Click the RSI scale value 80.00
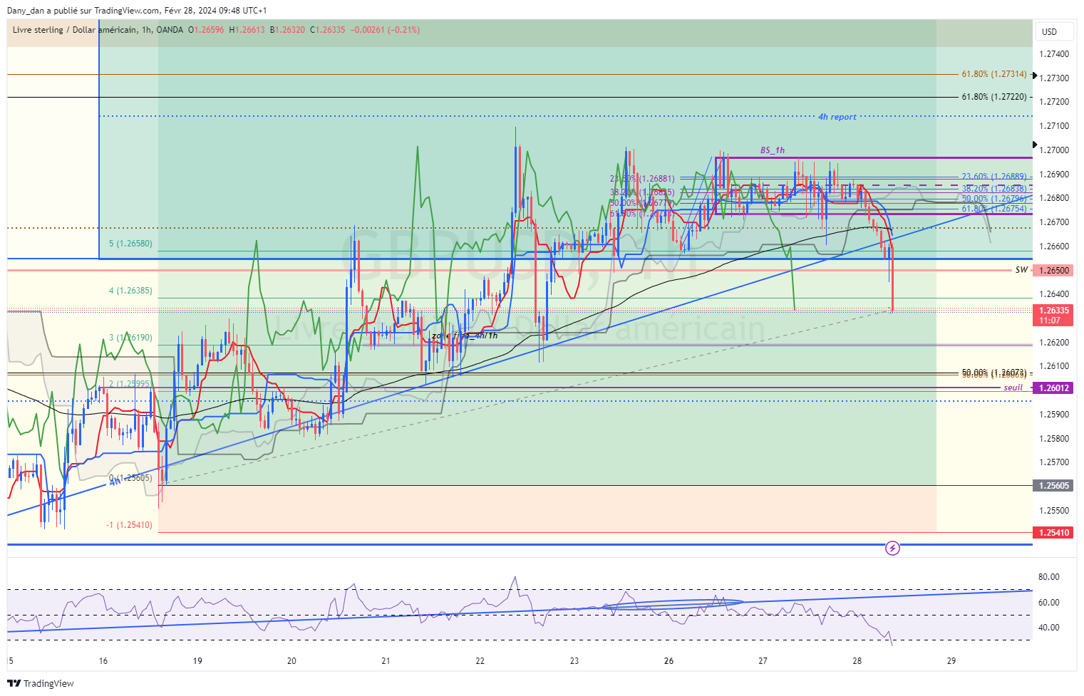The width and height of the screenshot is (1084, 696). [x=1049, y=577]
